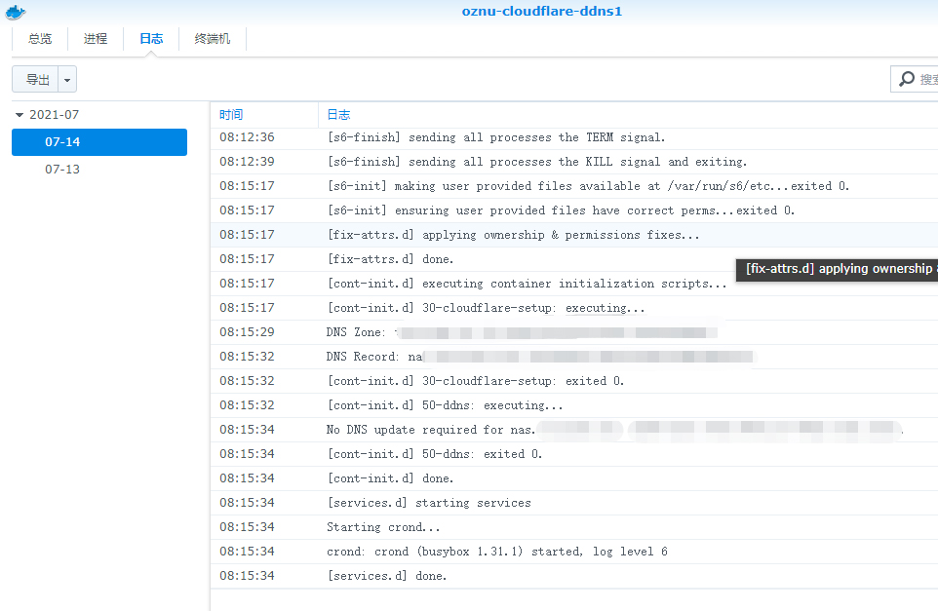Open the 终端机 terminal tab
Screen dimensions: 938x611
pyautogui.click(x=213, y=39)
